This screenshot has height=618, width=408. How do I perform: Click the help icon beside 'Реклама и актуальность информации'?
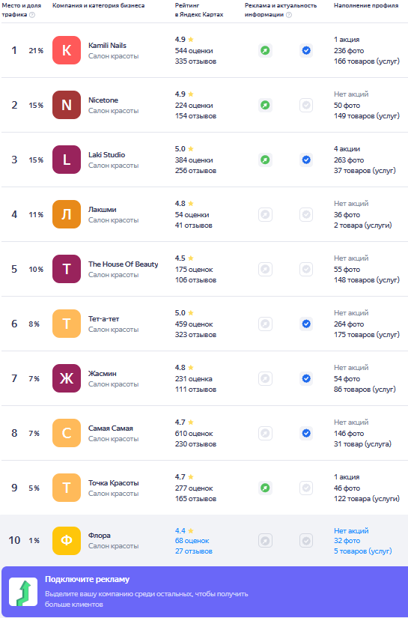(289, 15)
